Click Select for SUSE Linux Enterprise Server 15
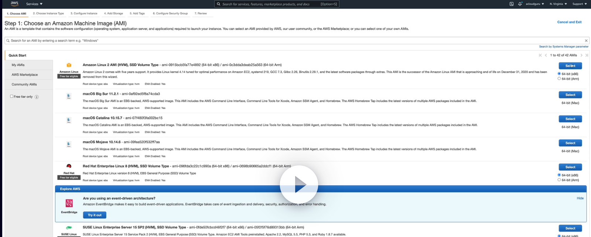This screenshot has height=237, width=591. point(570,228)
